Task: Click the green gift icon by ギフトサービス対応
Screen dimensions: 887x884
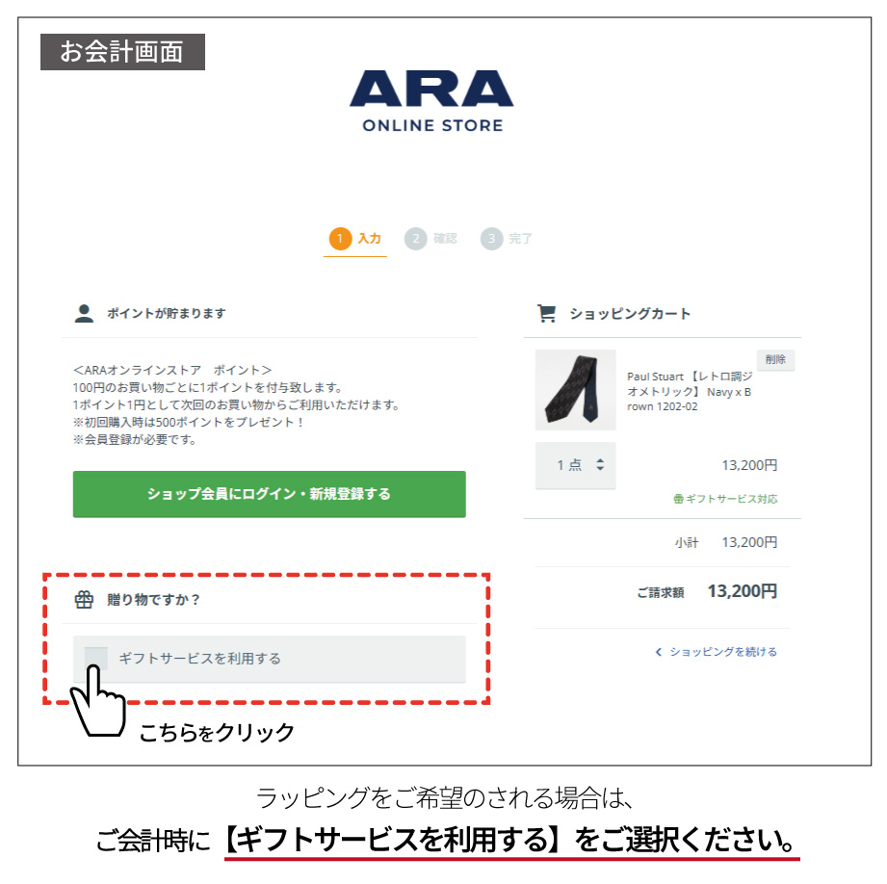Action: (x=678, y=499)
